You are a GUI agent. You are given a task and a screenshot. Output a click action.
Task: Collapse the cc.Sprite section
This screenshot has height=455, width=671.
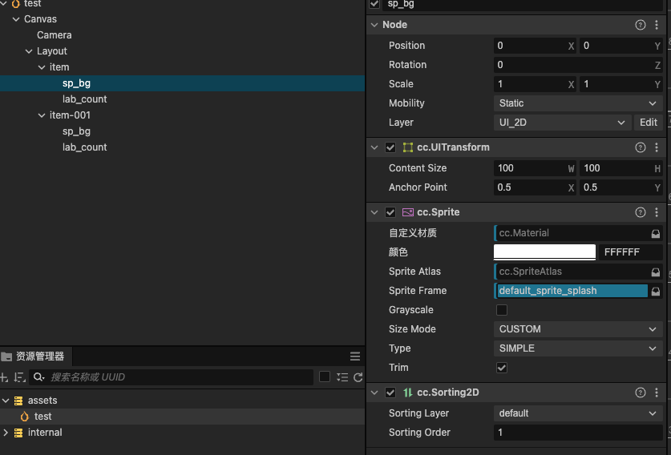pyautogui.click(x=374, y=212)
